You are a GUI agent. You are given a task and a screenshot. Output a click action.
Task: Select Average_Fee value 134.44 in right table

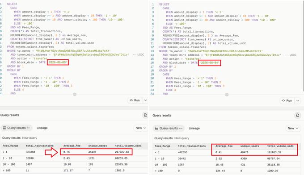pyautogui.click(x=220, y=171)
